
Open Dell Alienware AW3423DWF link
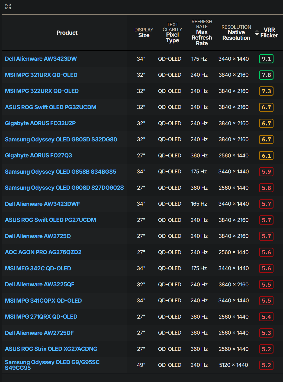coord(42,204)
